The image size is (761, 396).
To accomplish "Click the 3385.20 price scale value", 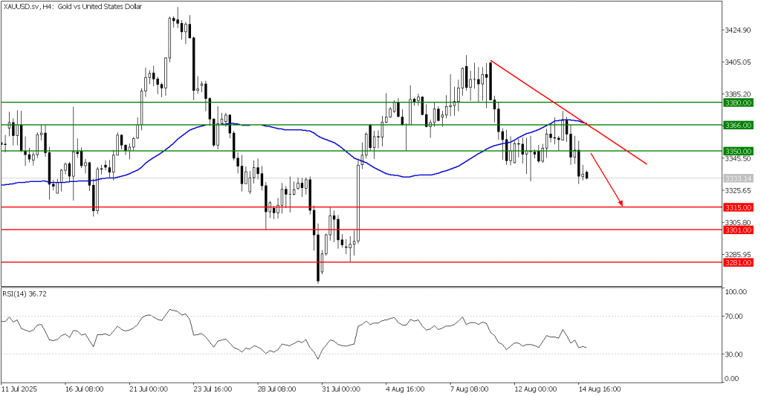I will click(738, 94).
